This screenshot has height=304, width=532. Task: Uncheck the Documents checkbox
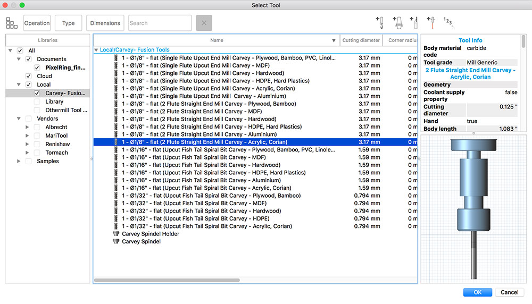(x=29, y=59)
